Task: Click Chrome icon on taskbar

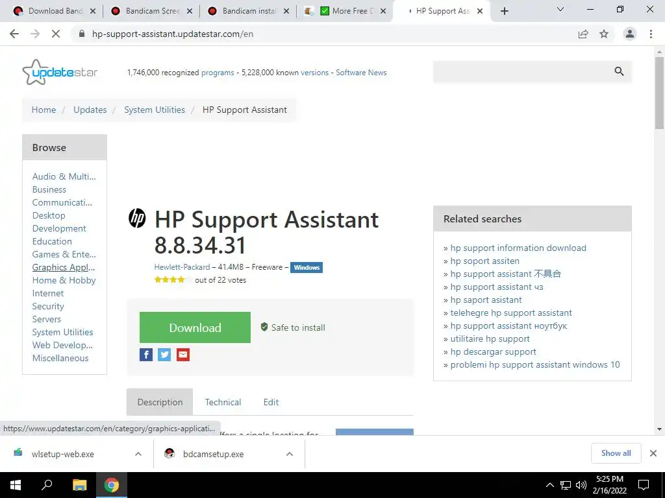Action: tap(112, 485)
